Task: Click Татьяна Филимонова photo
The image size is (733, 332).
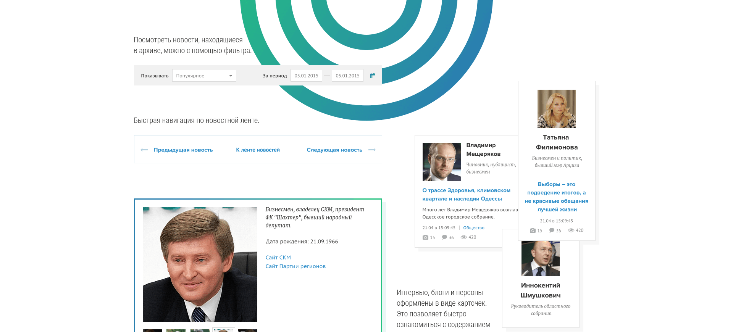Action: click(557, 109)
